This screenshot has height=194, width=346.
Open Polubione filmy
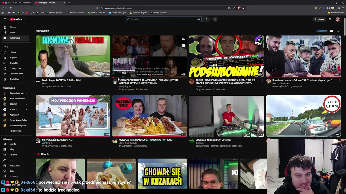16,74
